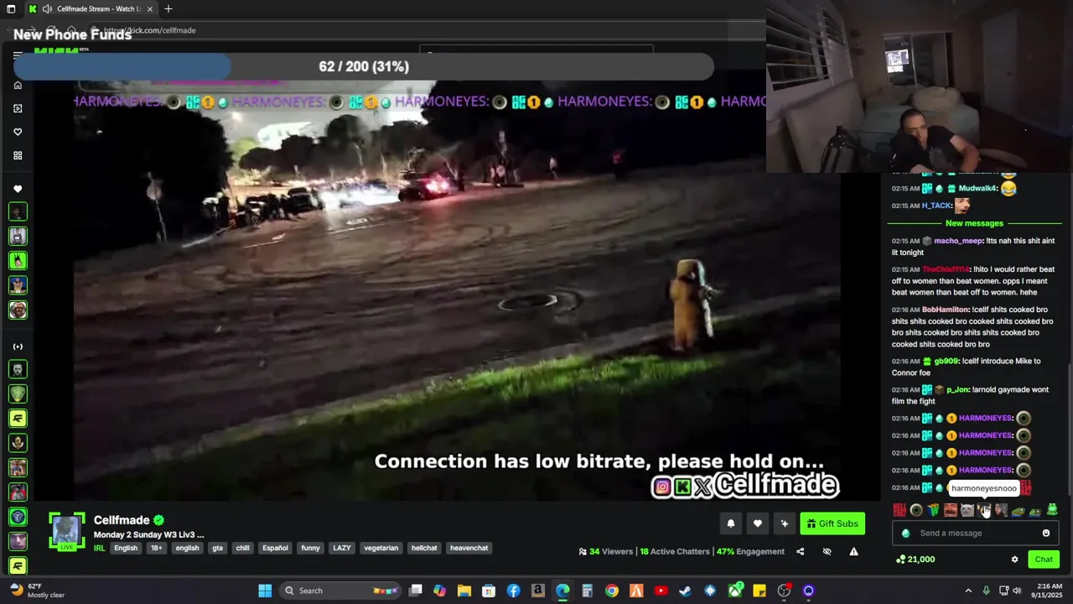Toggle the volume icon in the system tray
This screenshot has height=604, width=1073.
pyautogui.click(x=1018, y=591)
